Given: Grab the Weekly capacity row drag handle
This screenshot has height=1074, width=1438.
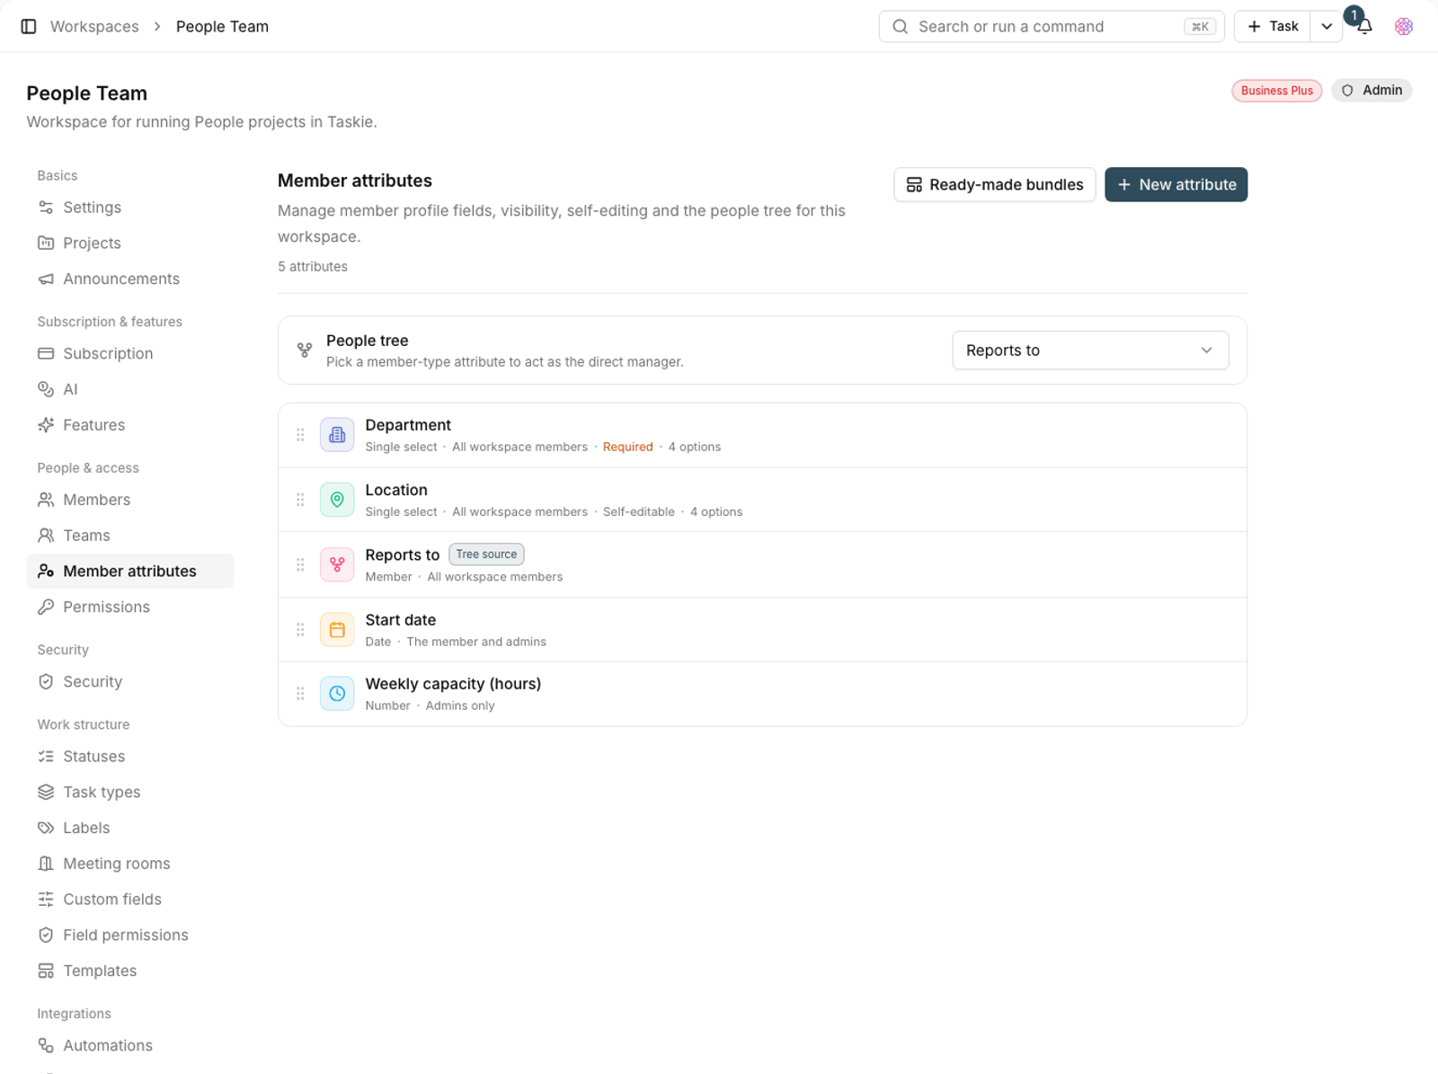Looking at the screenshot, I should (x=300, y=694).
